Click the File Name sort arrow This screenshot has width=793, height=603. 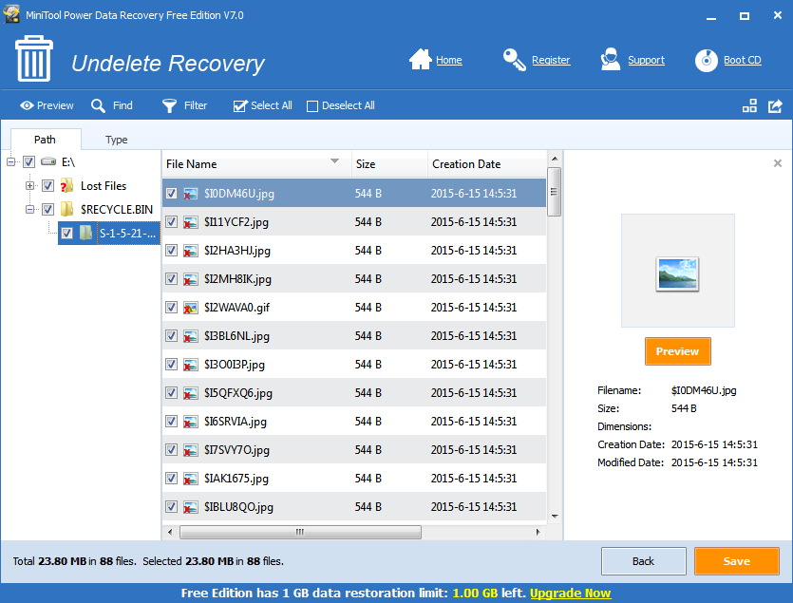(334, 160)
